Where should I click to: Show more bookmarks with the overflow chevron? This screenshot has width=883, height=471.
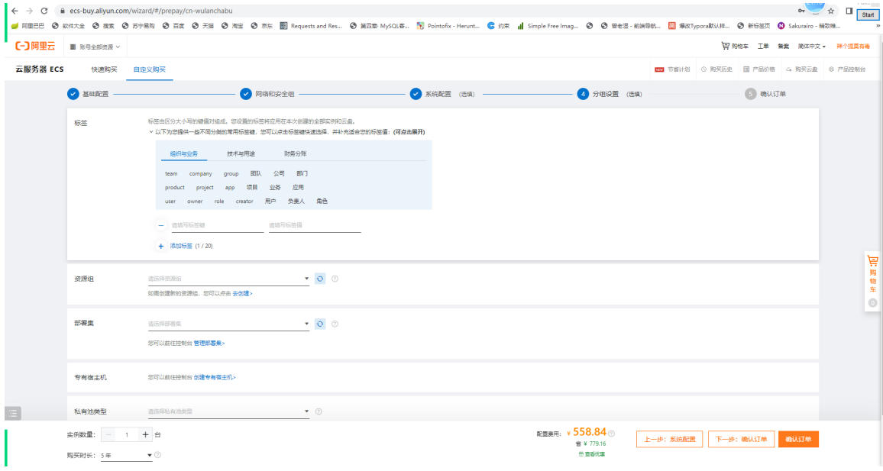878,26
